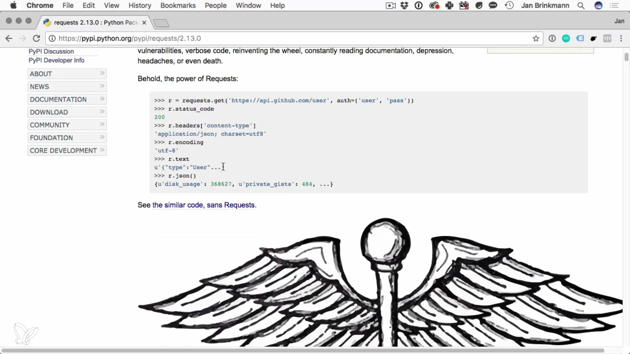Click the horizontal scrollbar at bottom
630x354 pixels.
coord(302,350)
